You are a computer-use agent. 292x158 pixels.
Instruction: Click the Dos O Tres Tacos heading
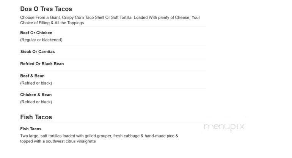click(x=46, y=9)
